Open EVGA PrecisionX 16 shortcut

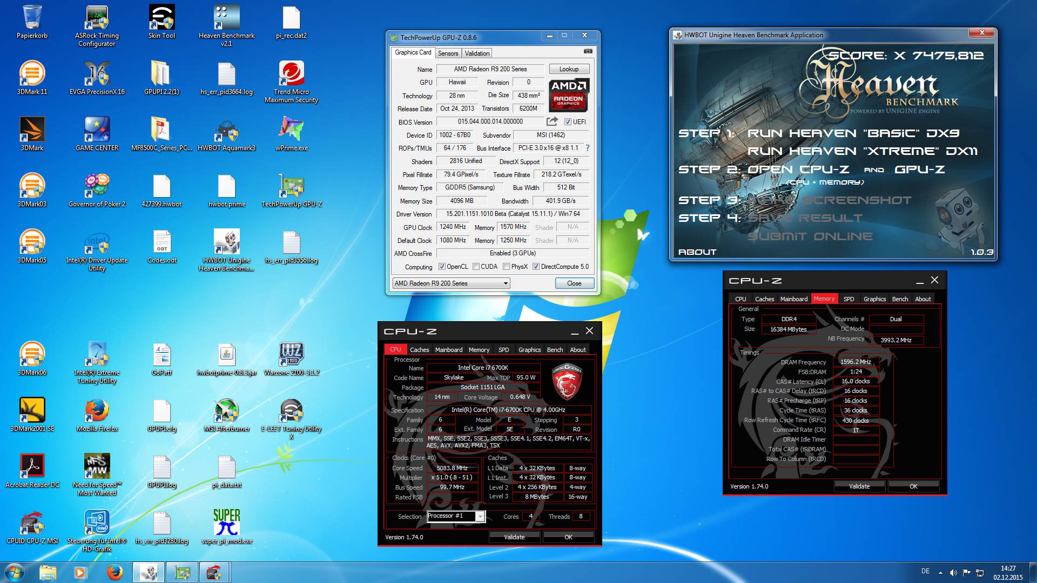[x=97, y=78]
